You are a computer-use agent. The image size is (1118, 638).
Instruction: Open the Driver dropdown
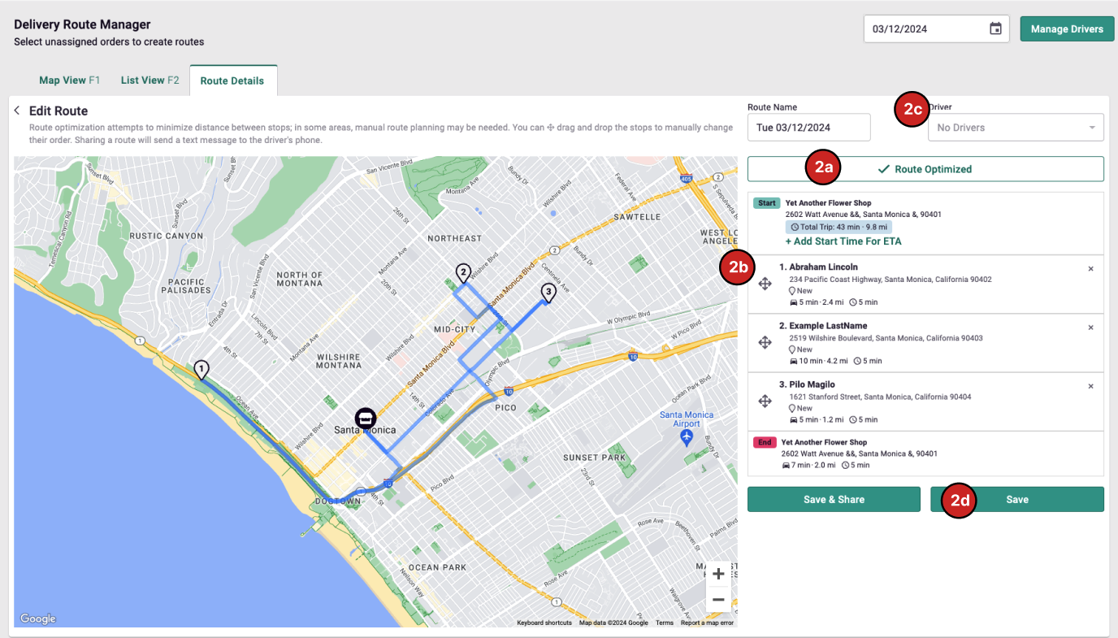(x=1016, y=128)
